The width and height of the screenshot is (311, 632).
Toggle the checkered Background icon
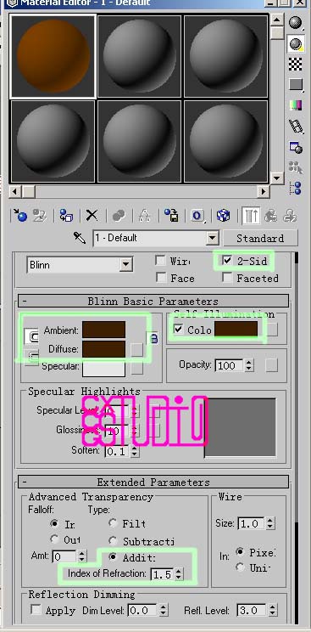[x=296, y=65]
